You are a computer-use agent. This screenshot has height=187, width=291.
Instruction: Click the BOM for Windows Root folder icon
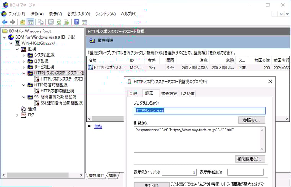point(5,31)
